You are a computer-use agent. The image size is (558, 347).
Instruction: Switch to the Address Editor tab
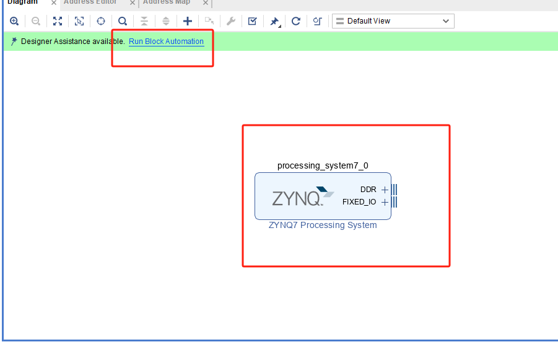point(90,2)
